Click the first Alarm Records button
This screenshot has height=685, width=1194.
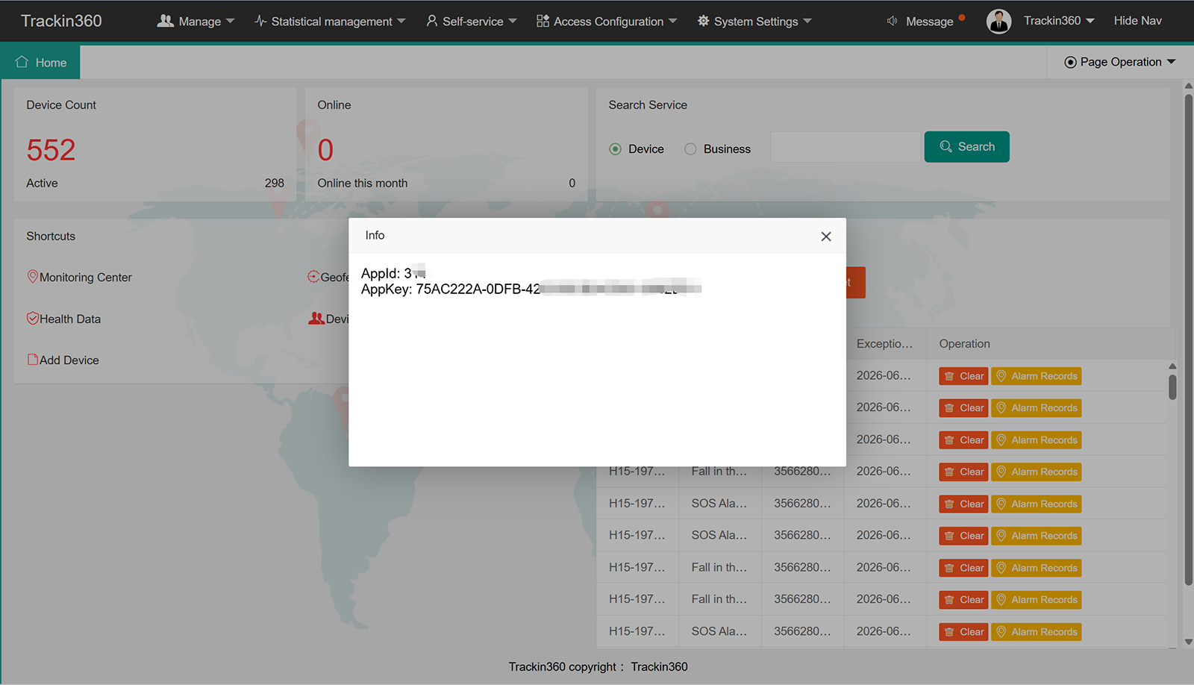1037,376
